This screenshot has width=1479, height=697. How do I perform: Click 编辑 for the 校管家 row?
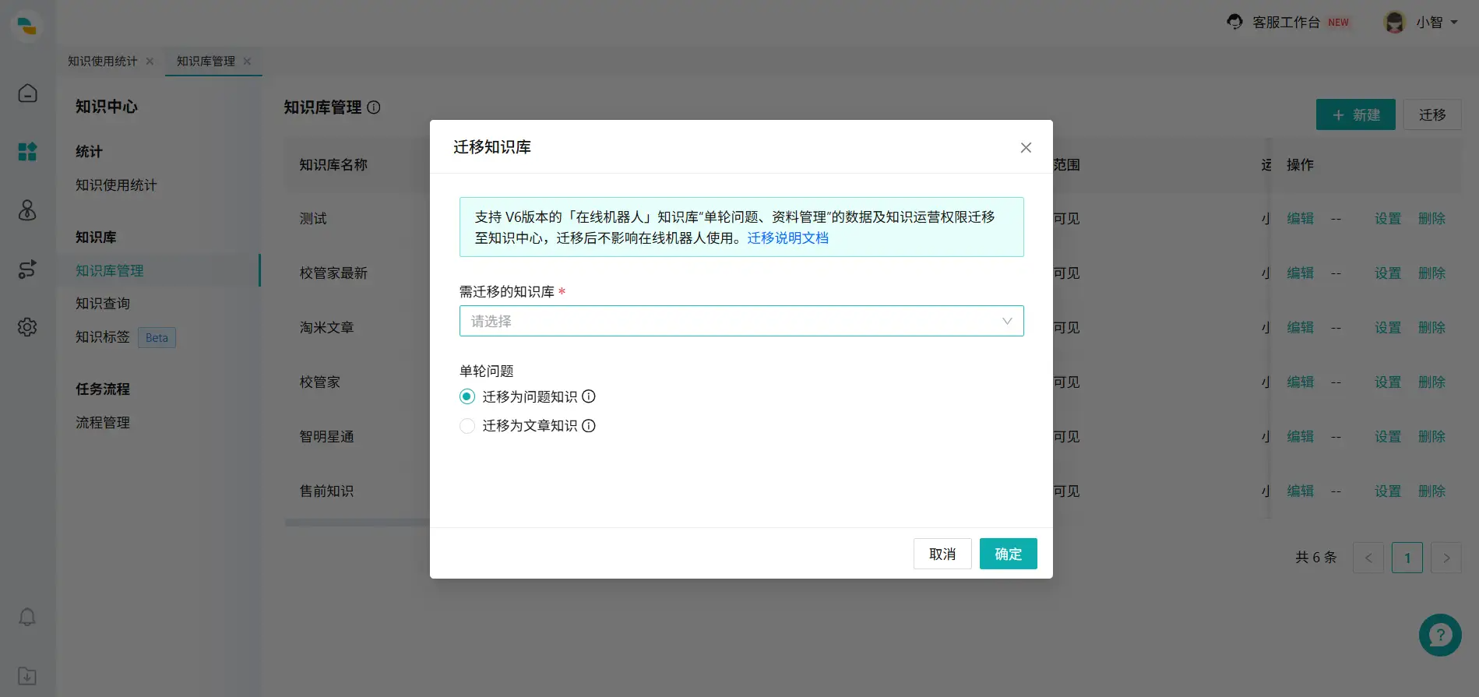1300,382
